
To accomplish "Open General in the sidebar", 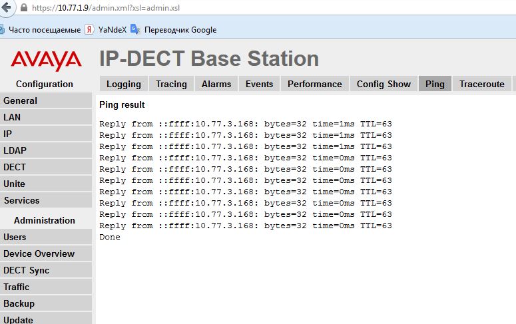I will 46,100.
